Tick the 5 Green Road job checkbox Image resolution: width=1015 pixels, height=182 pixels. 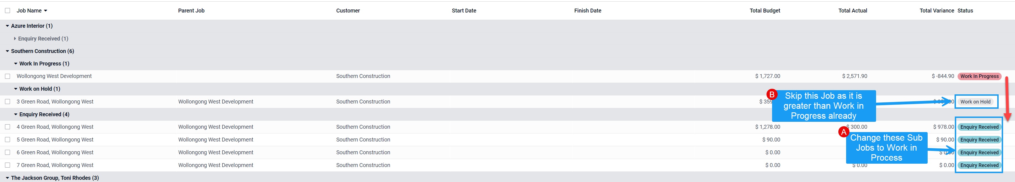[7, 140]
